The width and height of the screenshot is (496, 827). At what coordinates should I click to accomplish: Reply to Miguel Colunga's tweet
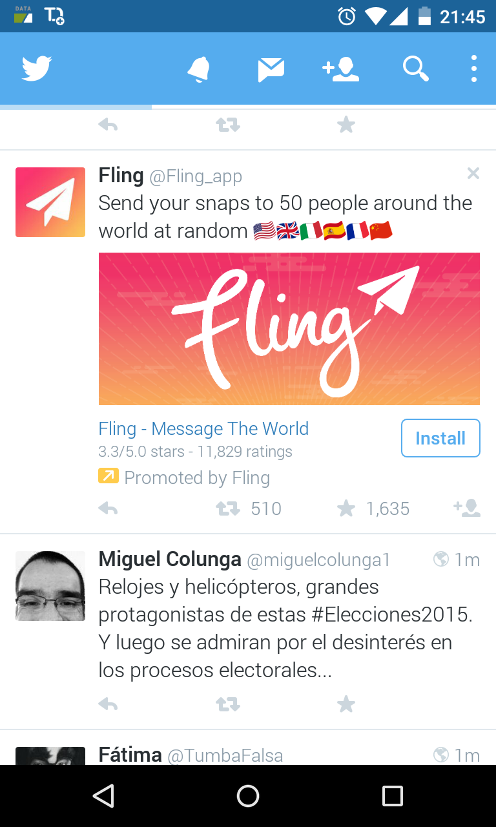tap(108, 704)
